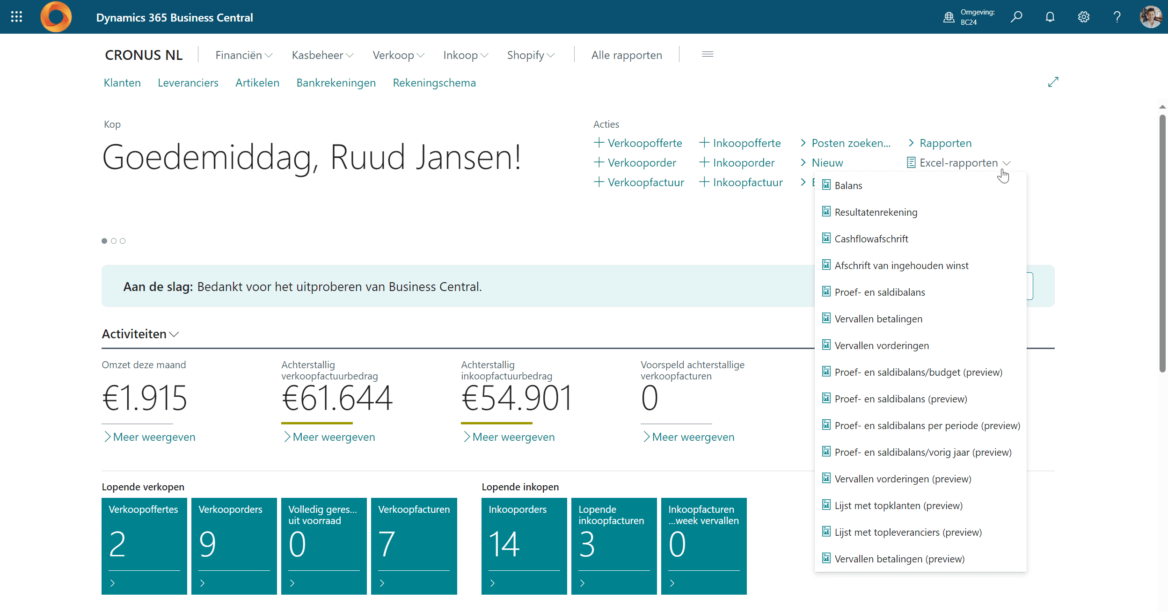Click Meer weergeven under Achterstallig inkoopfactuurbedrag

(x=508, y=437)
